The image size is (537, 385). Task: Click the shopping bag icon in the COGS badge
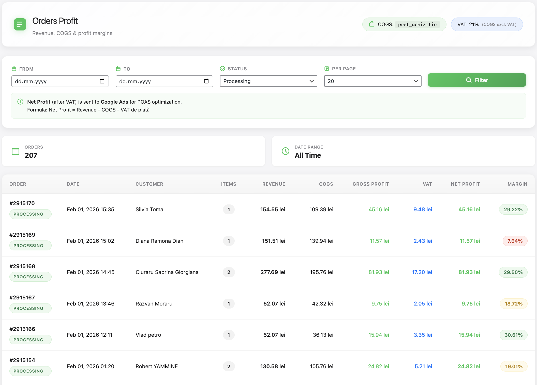[x=372, y=24]
